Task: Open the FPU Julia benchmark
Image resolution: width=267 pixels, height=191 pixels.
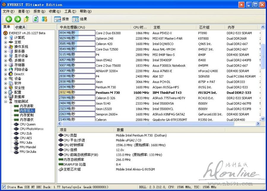Action: click(x=26, y=142)
